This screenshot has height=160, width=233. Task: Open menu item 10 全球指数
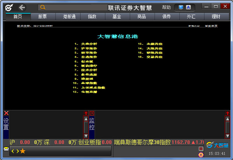click(x=85, y=83)
